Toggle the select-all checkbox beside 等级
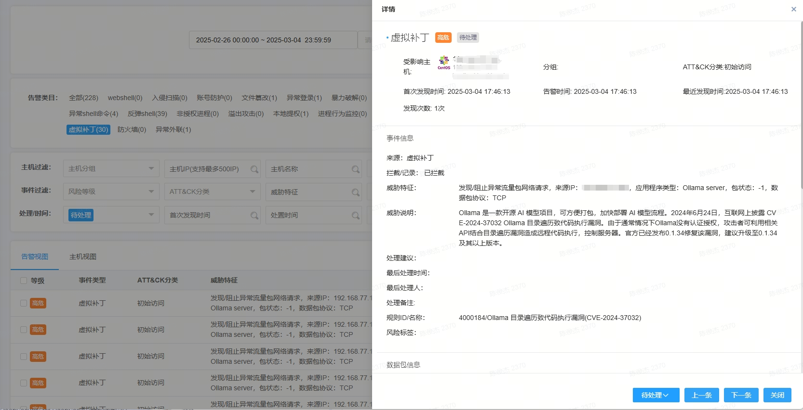803x410 pixels. click(x=24, y=281)
